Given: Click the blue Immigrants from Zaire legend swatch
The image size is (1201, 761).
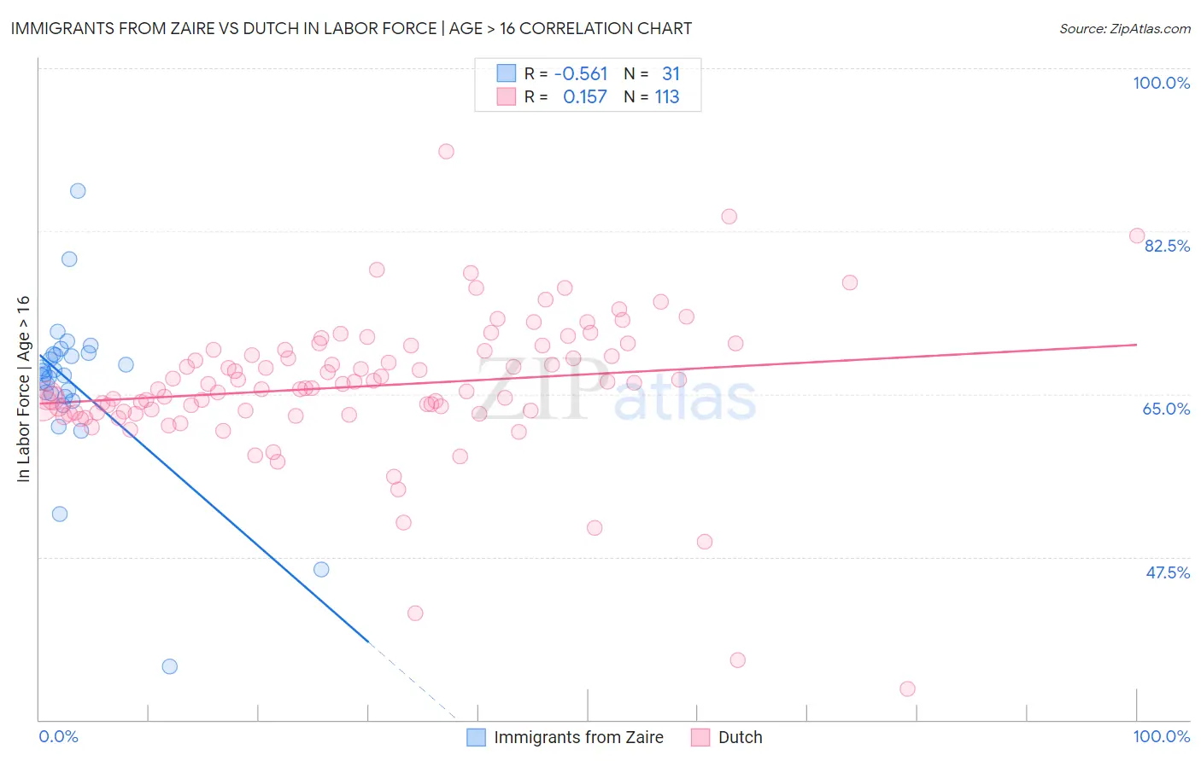Looking at the screenshot, I should click(476, 737).
